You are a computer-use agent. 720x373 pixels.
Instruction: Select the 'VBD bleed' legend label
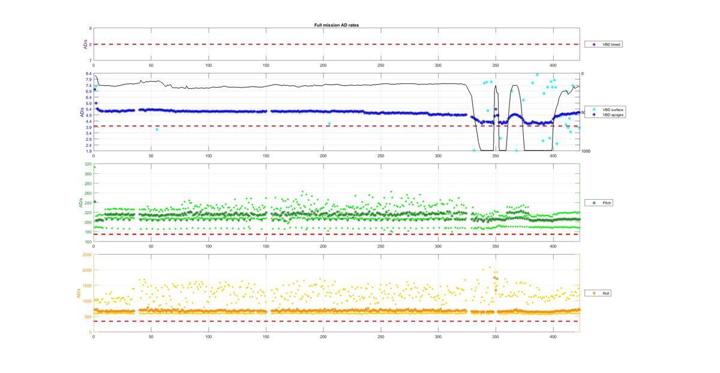[611, 44]
